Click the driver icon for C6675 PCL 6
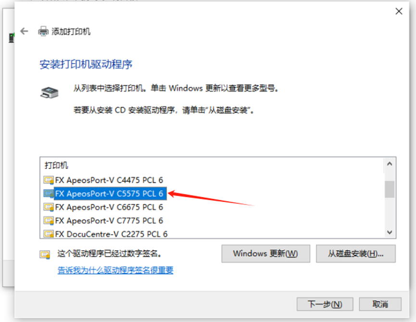 pyautogui.click(x=49, y=207)
